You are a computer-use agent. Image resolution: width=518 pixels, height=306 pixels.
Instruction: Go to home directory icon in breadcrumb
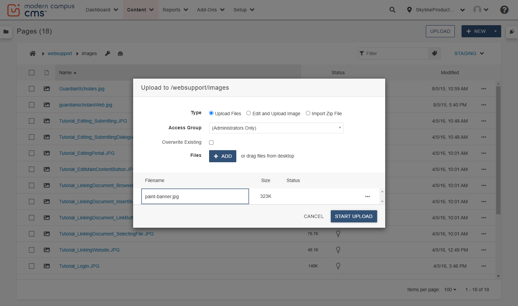tap(33, 53)
